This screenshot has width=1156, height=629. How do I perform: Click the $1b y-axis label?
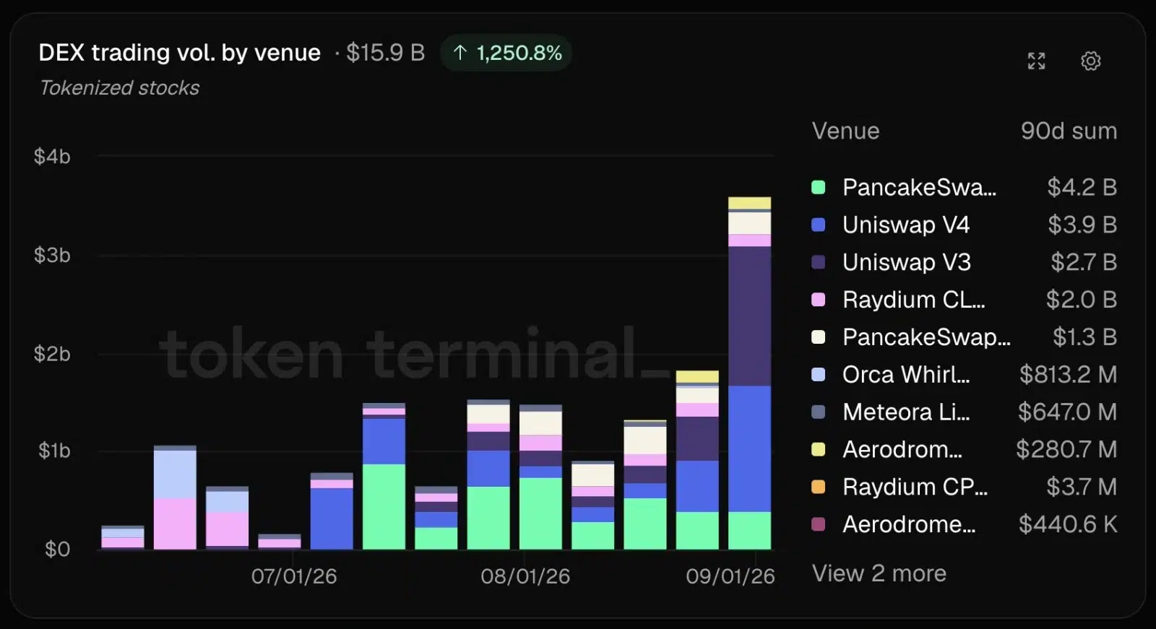[54, 451]
